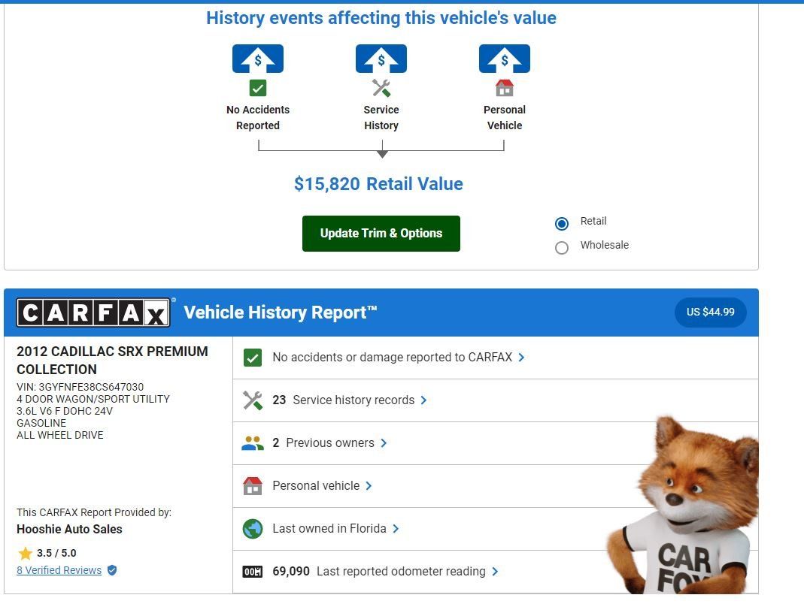
Task: Open the 8 Verified Reviews link
Action: 59,570
